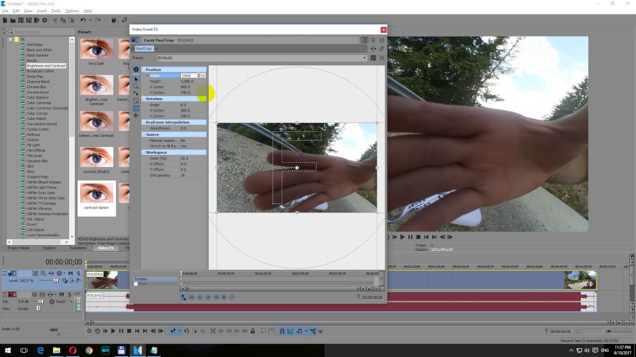Select the Pan/Crop chain button
This screenshot has width=636, height=357.
pyautogui.click(x=144, y=49)
